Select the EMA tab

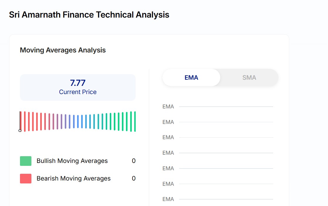point(191,78)
